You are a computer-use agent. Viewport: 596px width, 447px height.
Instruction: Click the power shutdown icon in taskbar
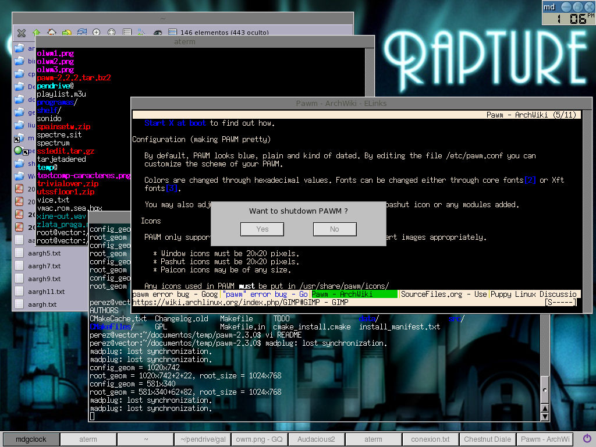point(587,439)
